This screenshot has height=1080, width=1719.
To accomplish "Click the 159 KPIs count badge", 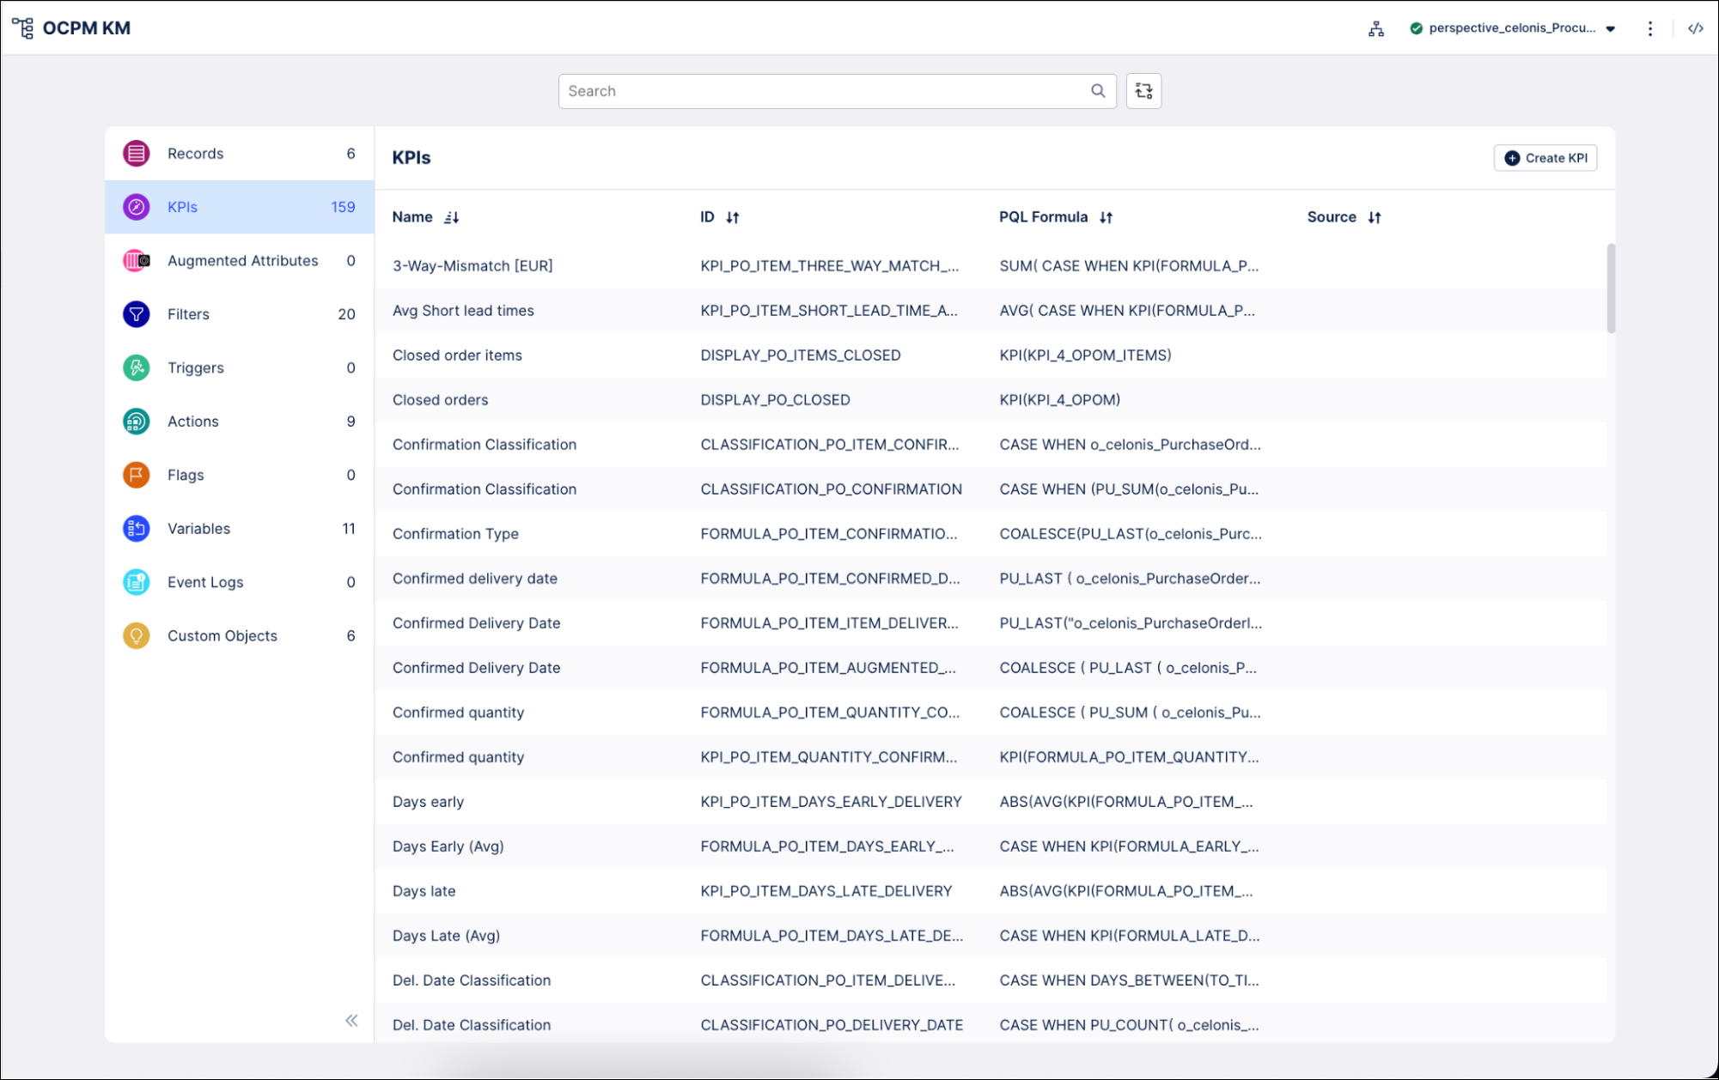I will 343,207.
